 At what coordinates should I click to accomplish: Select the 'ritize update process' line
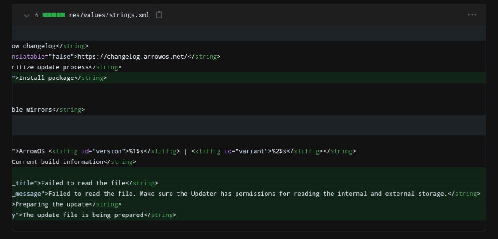pos(249,67)
